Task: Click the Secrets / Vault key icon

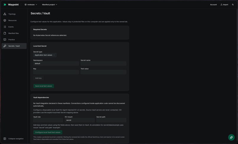Action: click(x=5, y=46)
